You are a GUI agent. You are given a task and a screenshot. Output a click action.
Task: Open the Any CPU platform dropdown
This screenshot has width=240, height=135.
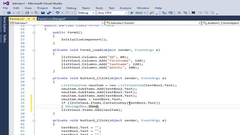112,13
